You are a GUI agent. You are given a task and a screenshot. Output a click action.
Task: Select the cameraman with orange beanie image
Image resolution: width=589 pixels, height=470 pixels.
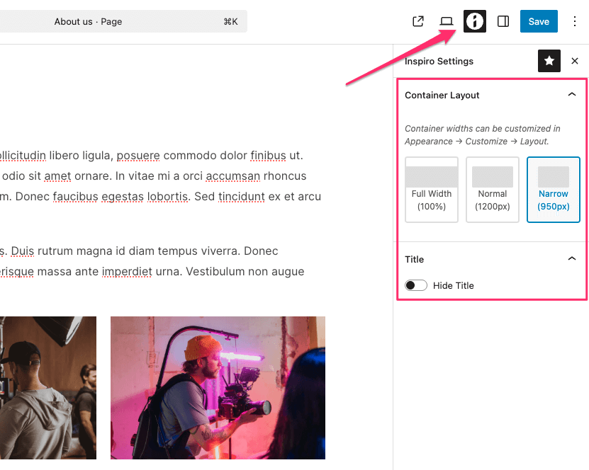(x=218, y=387)
